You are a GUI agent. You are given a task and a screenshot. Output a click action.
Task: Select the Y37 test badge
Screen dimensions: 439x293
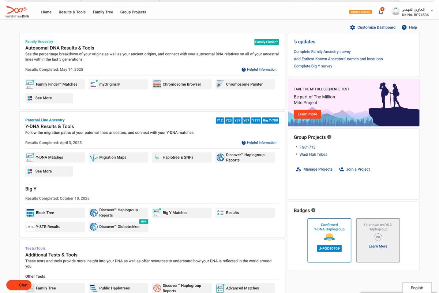click(237, 120)
